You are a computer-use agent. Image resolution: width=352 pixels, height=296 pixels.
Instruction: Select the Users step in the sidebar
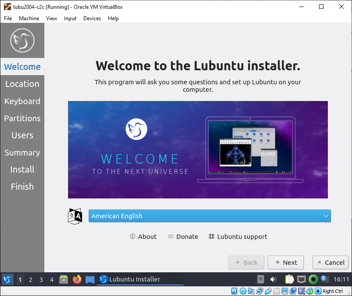point(22,135)
